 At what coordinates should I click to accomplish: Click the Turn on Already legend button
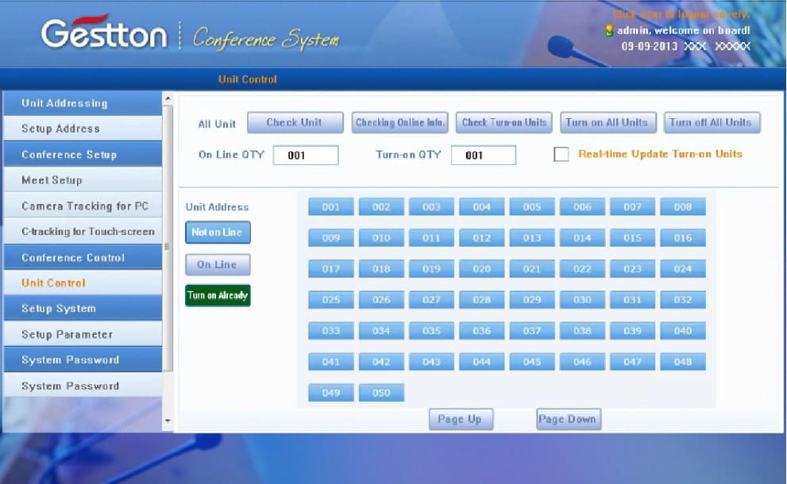click(218, 295)
